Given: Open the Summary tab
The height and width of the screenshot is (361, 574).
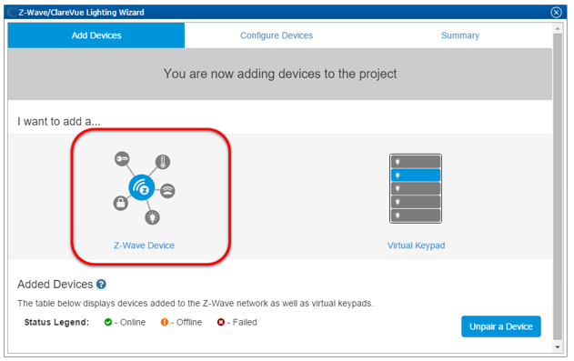Looking at the screenshot, I should pos(460,35).
